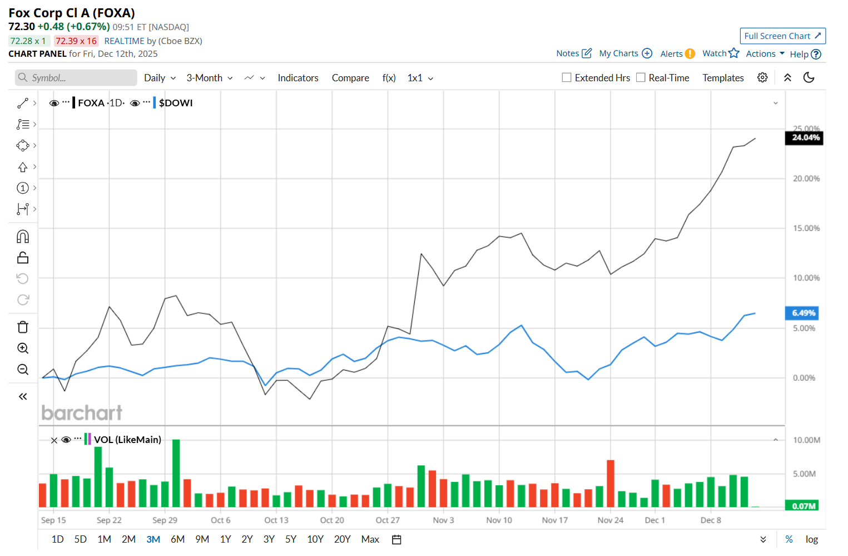Select the 1D range tab
The width and height of the screenshot is (848, 556).
click(58, 539)
